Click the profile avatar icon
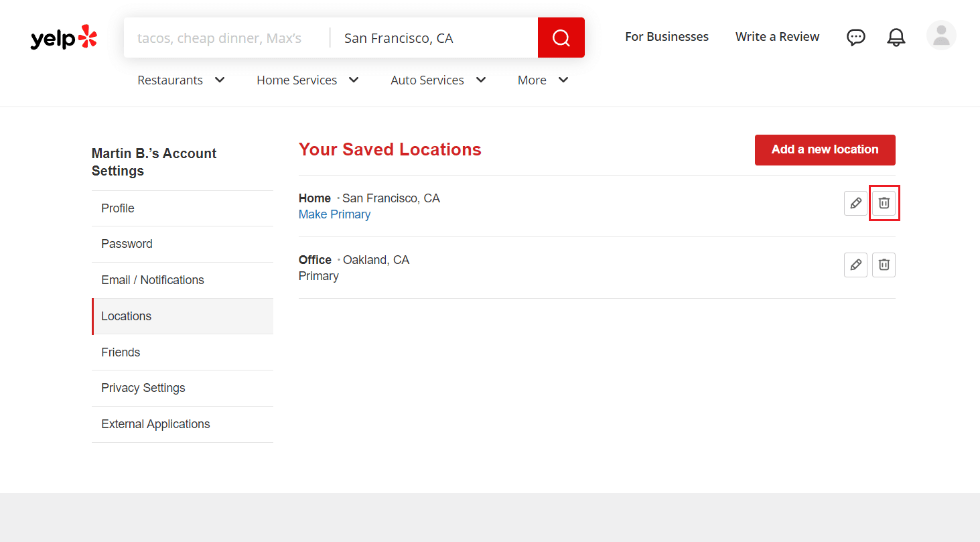This screenshot has height=542, width=980. tap(941, 36)
